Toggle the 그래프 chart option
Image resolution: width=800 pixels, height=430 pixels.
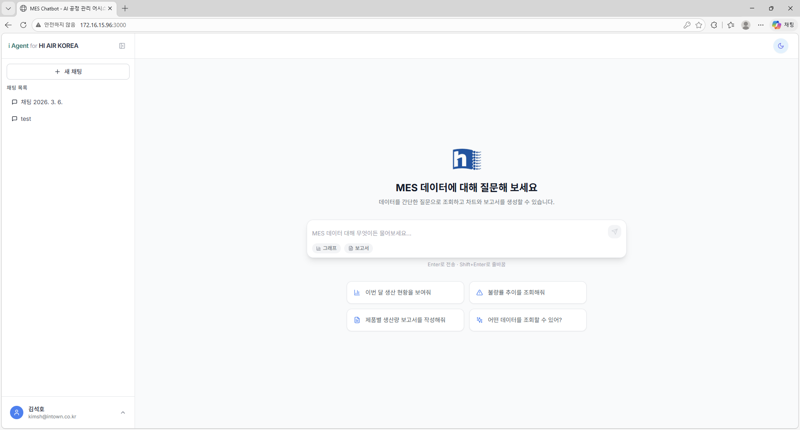(326, 248)
